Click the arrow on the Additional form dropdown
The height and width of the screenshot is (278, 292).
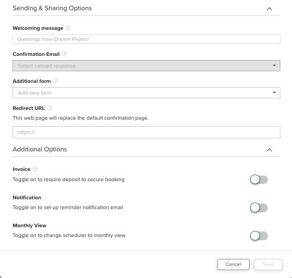point(274,93)
